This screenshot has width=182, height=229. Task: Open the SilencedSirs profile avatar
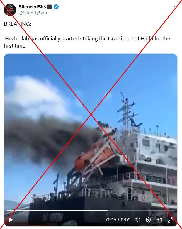coord(10,10)
